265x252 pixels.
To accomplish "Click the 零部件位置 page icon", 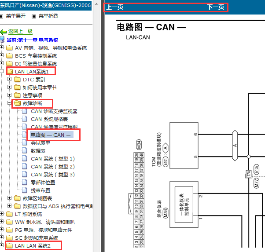I will tap(25, 182).
